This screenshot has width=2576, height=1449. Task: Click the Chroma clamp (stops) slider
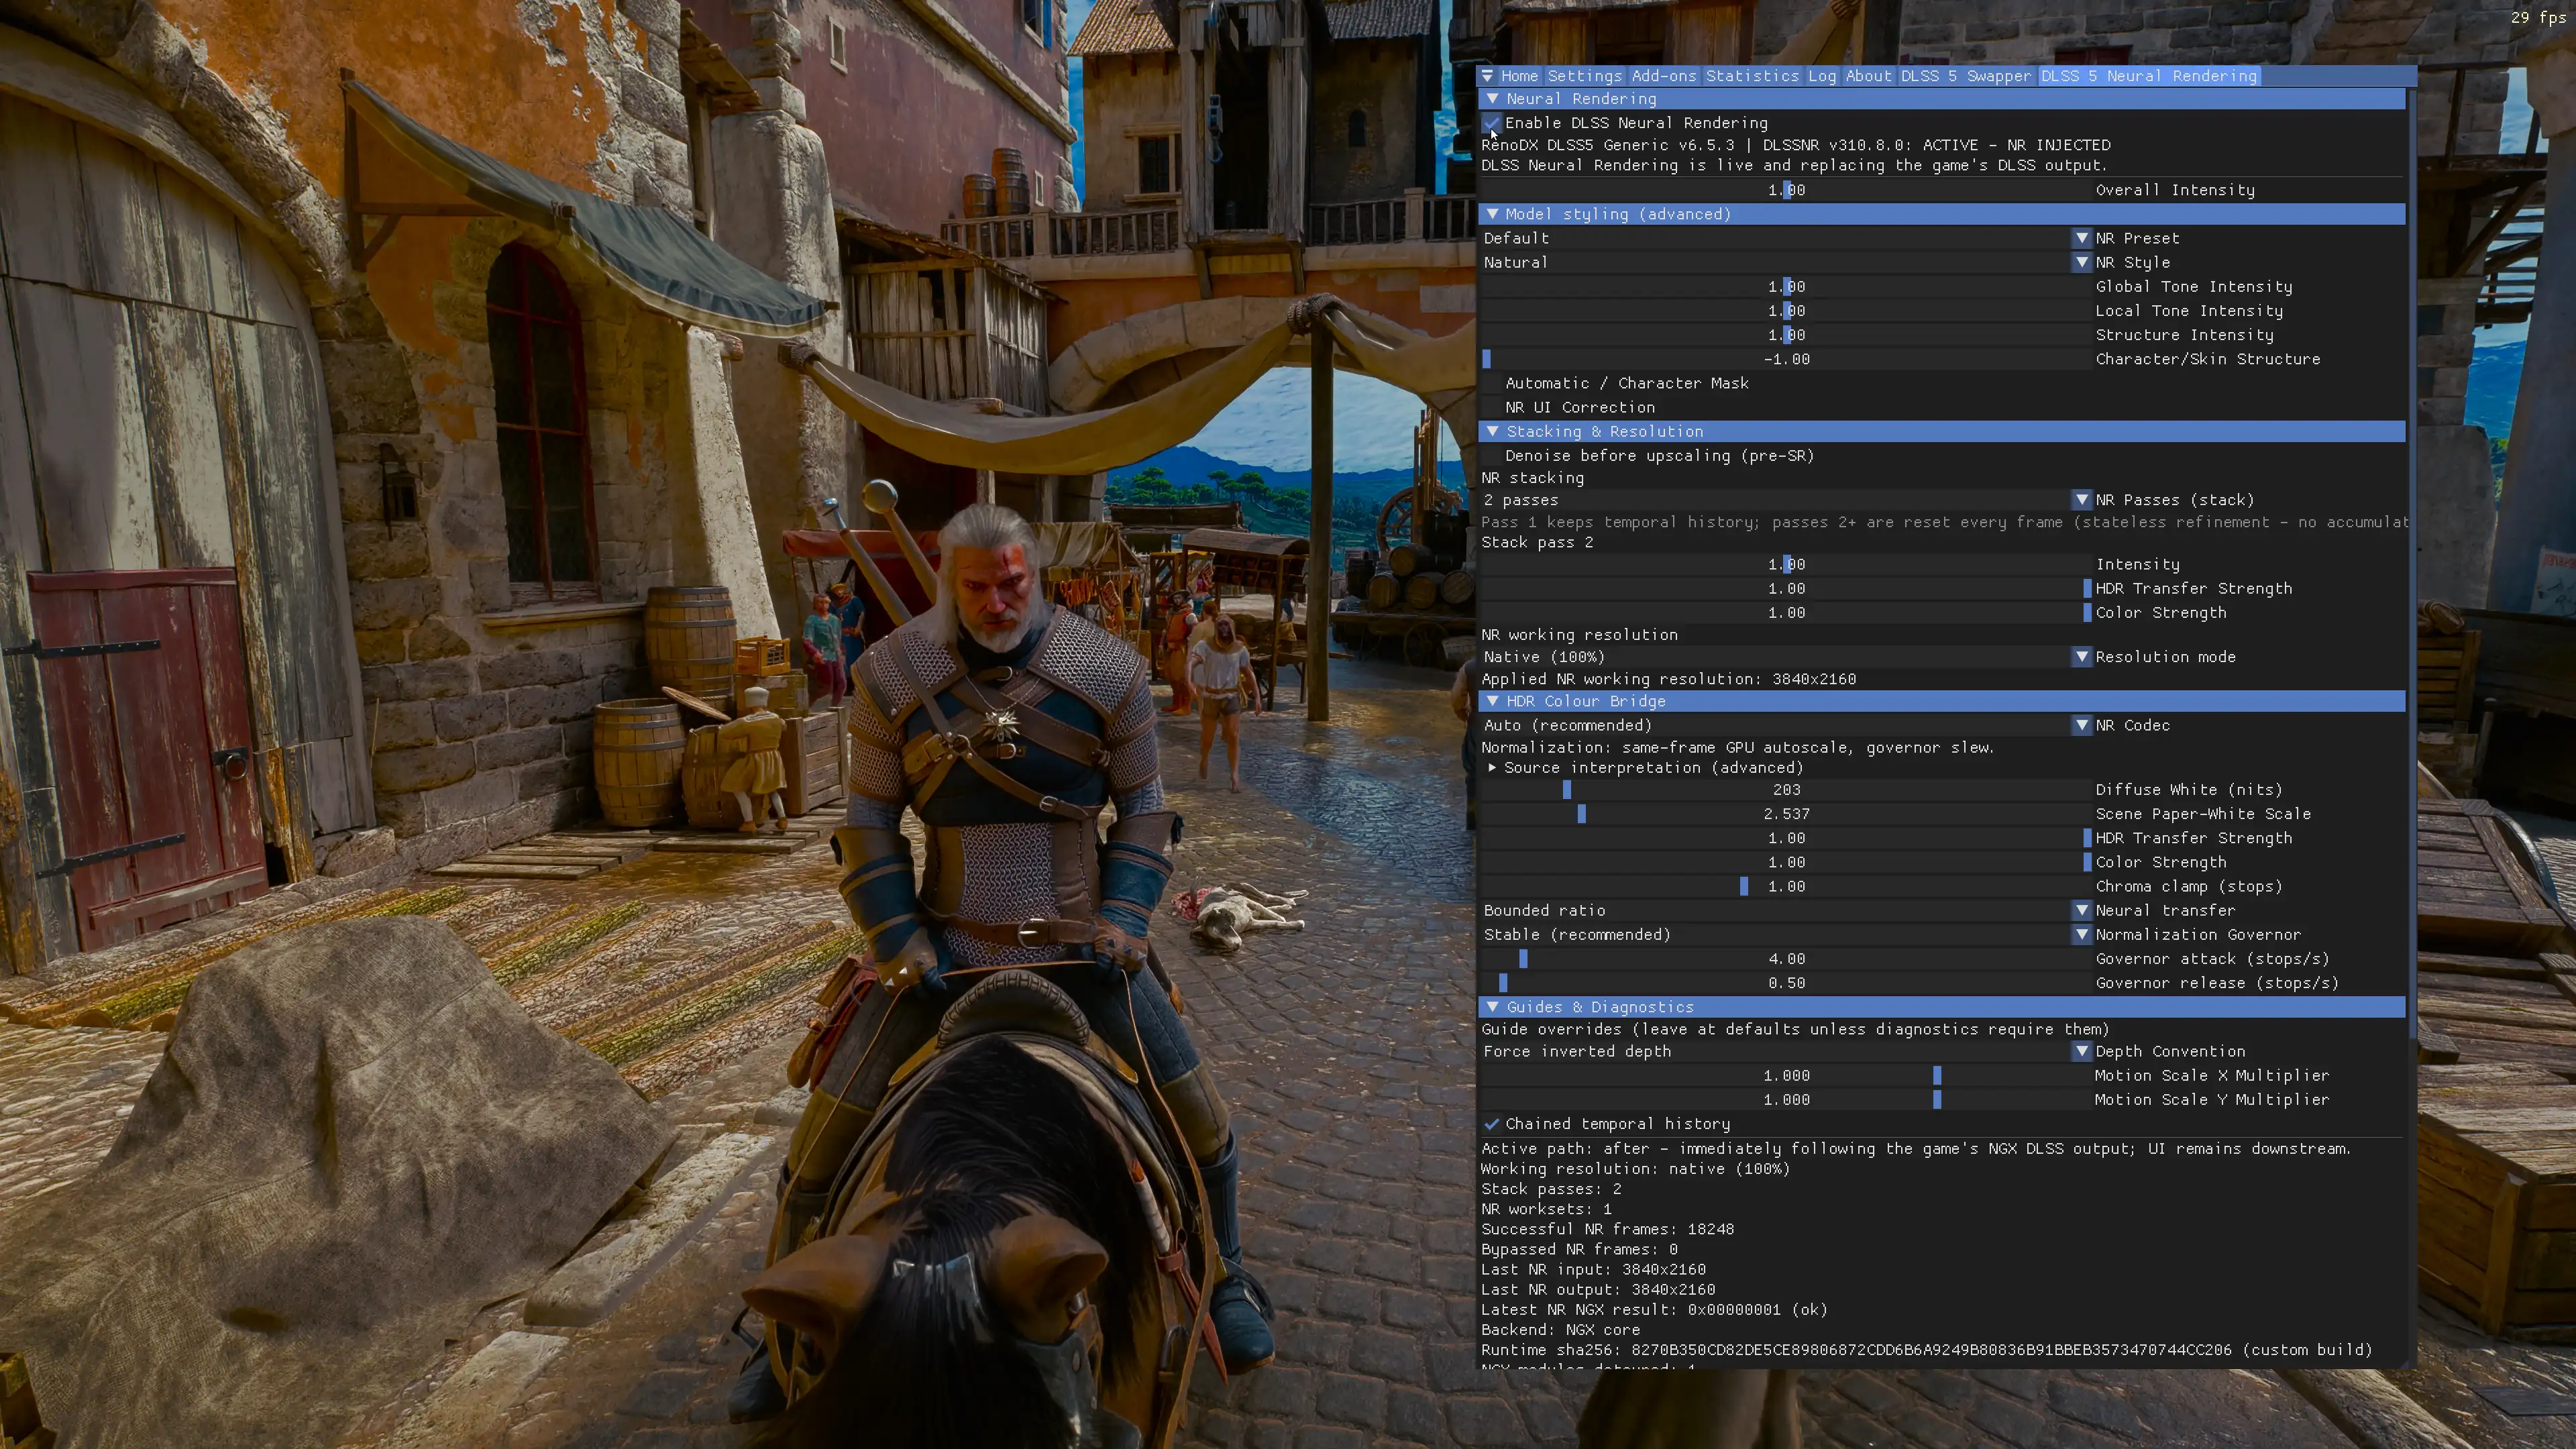click(1786, 886)
